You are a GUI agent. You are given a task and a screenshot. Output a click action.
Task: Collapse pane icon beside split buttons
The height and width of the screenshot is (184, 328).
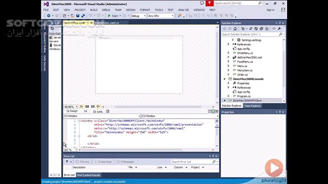point(216,111)
